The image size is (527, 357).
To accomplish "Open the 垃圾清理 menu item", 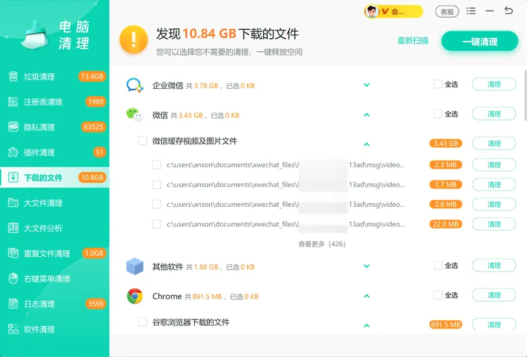I will tap(55, 76).
